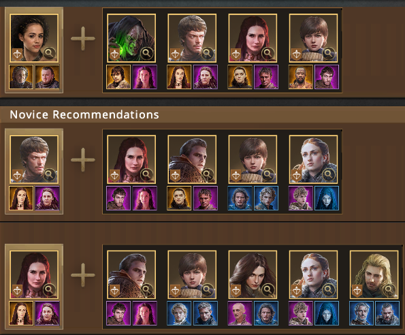Click plus sign in Novice Recommendations first row

[83, 160]
